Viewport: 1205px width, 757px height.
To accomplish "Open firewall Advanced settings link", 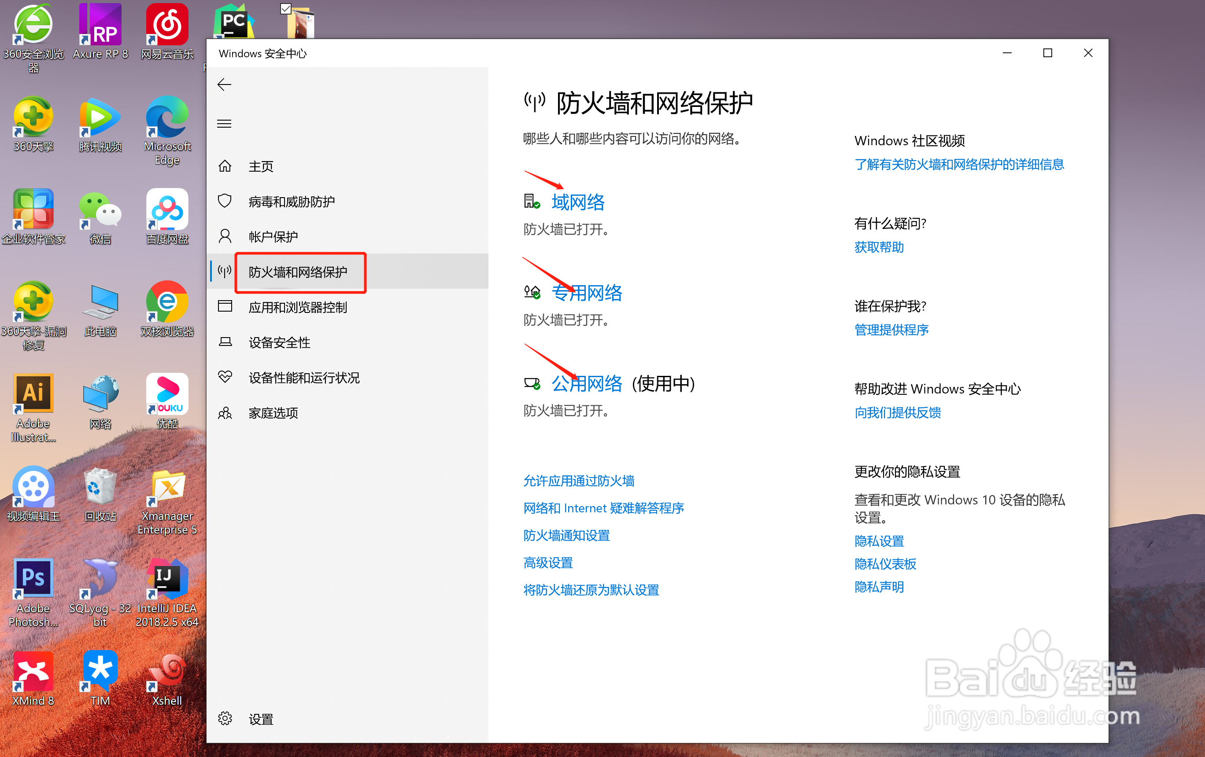I will click(548, 562).
